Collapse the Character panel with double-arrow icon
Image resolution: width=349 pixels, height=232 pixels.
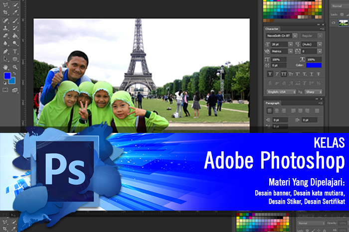pyautogui.click(x=318, y=25)
